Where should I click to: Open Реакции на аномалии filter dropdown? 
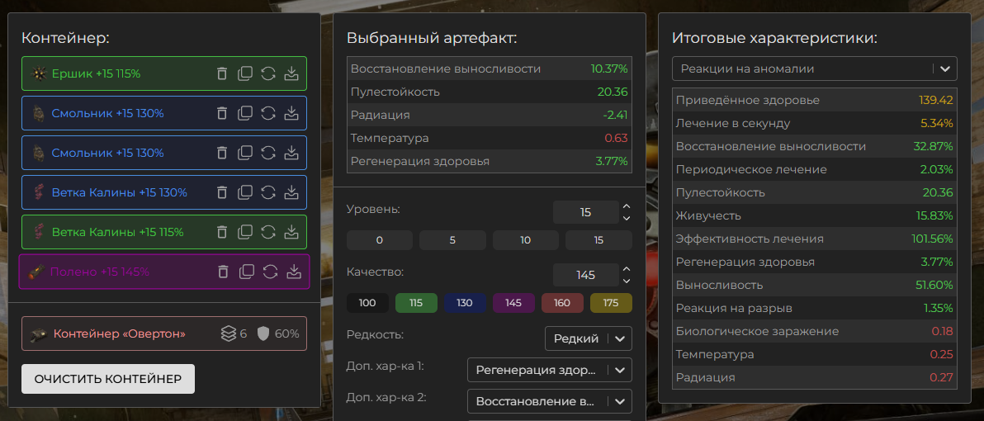[x=814, y=69]
